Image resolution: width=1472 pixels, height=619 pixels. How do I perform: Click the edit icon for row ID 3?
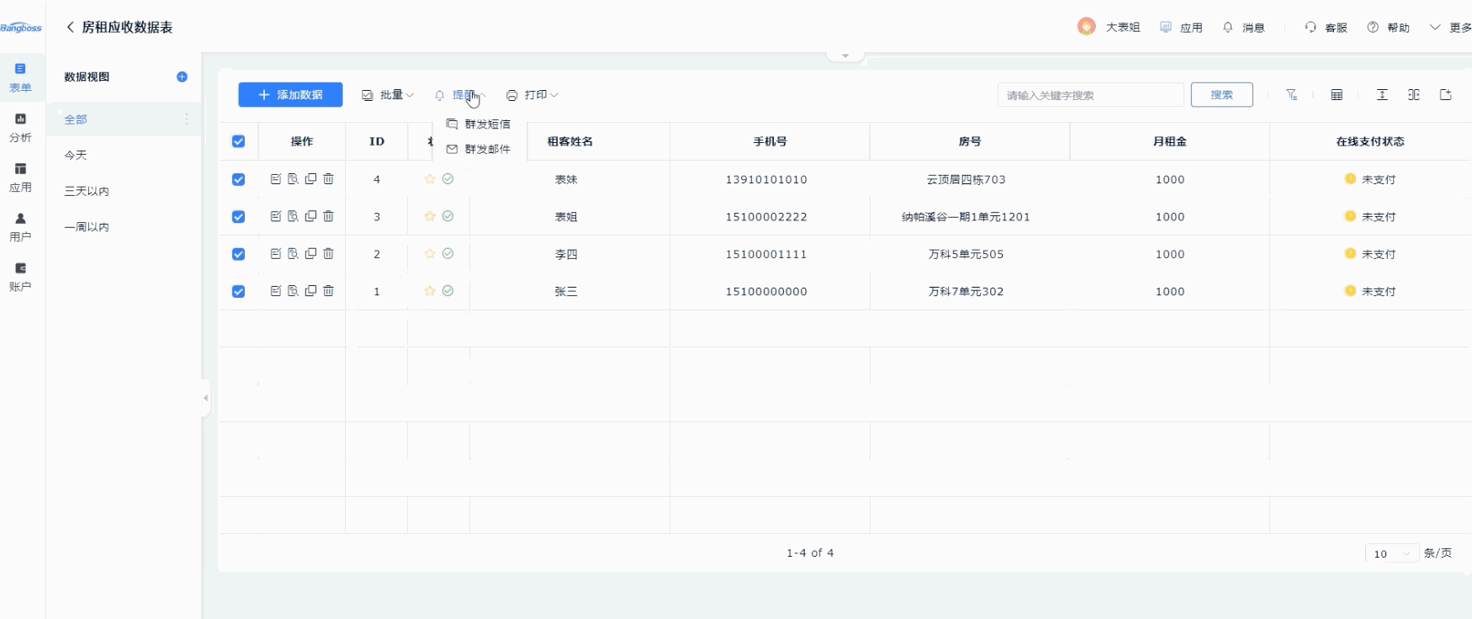[x=275, y=216]
